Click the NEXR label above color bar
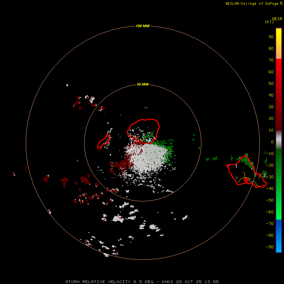Image resolution: width=284 pixels, height=284 pixels. click(x=277, y=19)
